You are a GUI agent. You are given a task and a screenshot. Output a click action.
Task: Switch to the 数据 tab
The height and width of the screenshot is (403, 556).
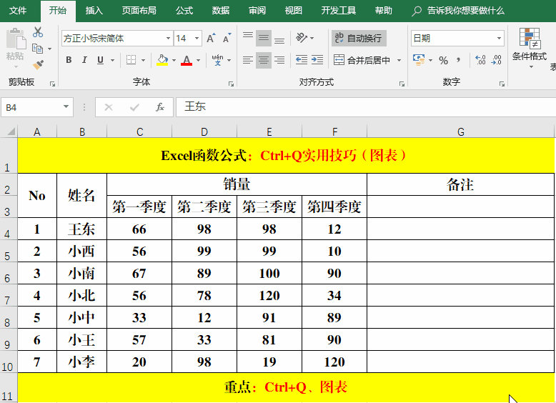pyautogui.click(x=221, y=10)
